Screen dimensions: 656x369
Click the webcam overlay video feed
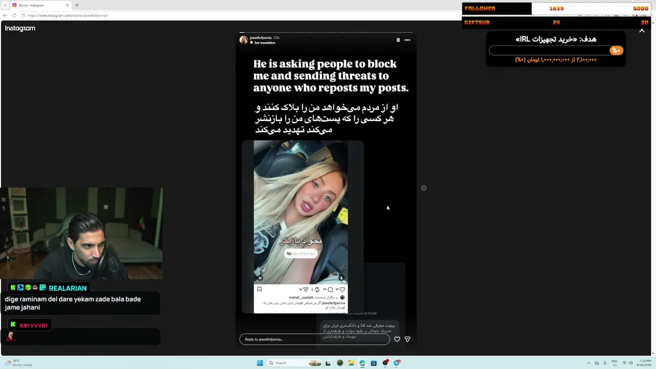pos(81,233)
